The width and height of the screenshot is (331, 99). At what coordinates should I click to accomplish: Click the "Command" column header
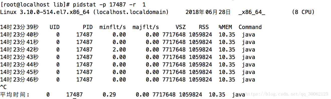(250, 27)
